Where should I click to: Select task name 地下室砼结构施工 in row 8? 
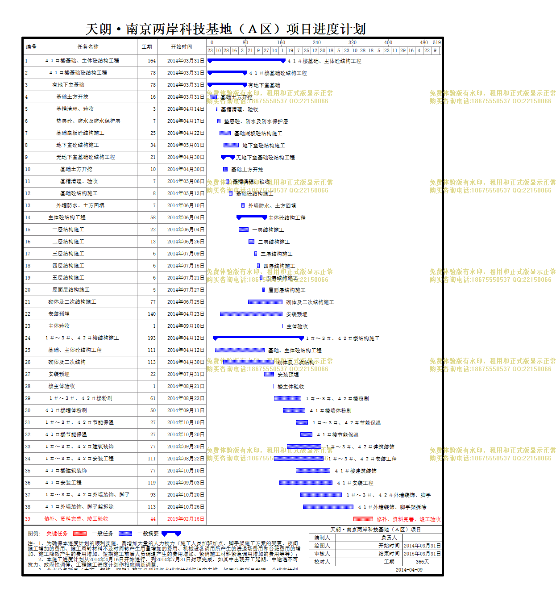pos(78,145)
